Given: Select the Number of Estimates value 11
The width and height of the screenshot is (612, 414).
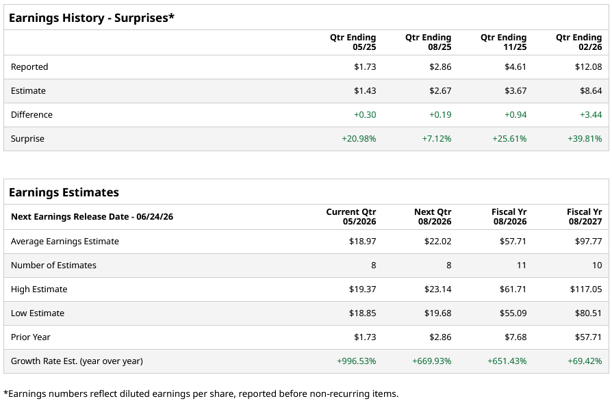Looking at the screenshot, I should tap(522, 266).
